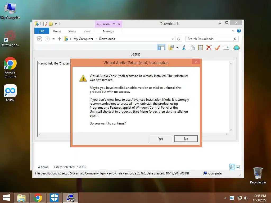
Task: Click the Rename toolbar icon
Action: tap(226, 48)
